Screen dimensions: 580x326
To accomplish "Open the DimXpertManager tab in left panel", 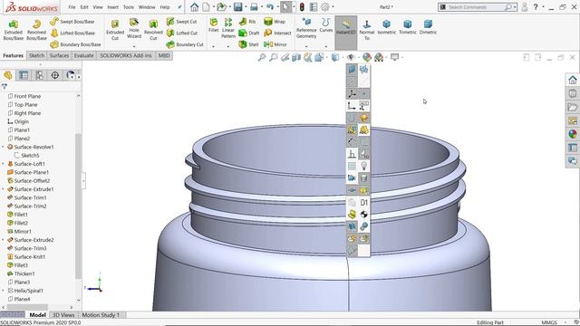I will point(54,75).
